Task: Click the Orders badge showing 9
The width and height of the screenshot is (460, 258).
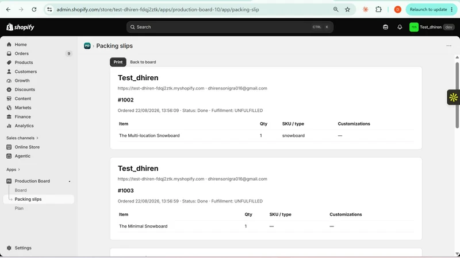Action: click(x=68, y=53)
